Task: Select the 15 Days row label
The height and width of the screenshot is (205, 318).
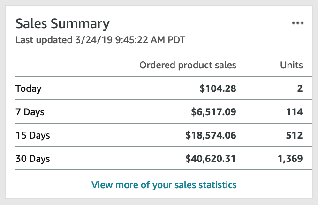Action: click(33, 135)
